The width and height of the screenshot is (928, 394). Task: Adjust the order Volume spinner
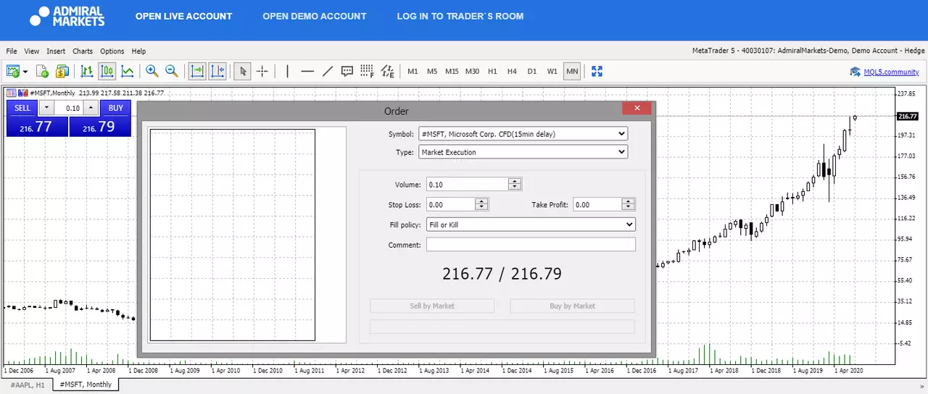coord(515,185)
